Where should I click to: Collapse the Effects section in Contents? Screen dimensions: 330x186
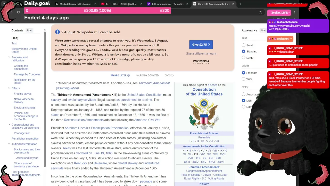9,88
